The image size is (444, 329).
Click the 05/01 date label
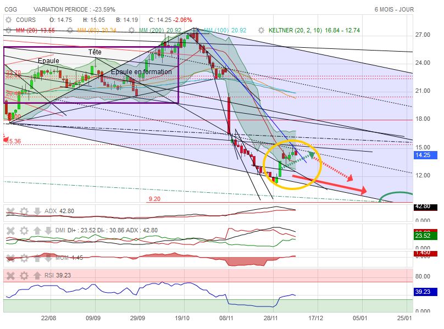pyautogui.click(x=360, y=318)
